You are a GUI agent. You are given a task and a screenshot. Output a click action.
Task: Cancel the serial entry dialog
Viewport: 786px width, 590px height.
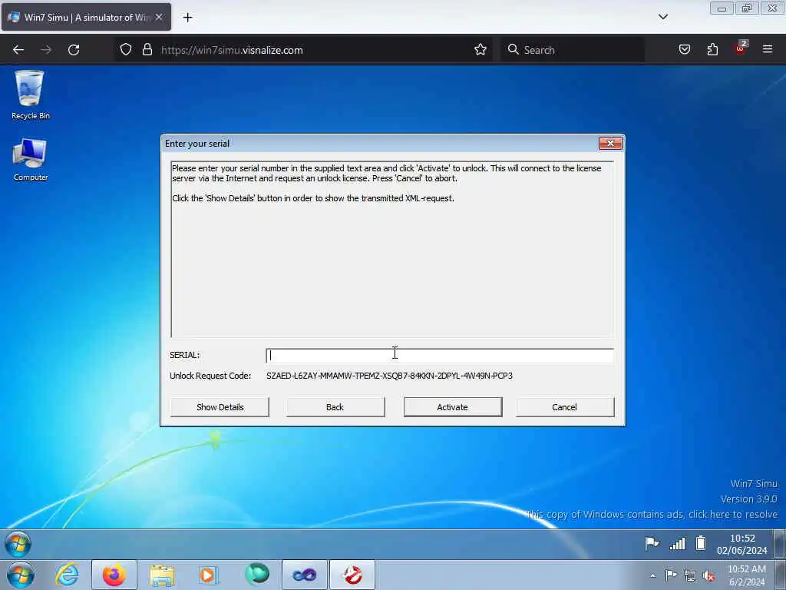click(x=565, y=407)
